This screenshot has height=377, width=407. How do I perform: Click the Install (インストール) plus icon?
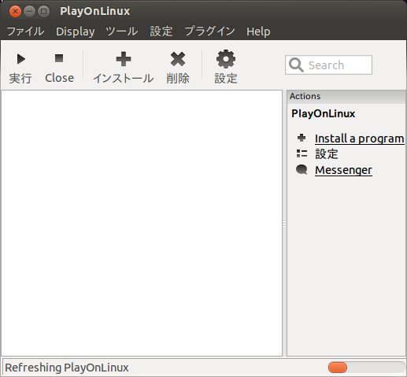[x=124, y=59]
